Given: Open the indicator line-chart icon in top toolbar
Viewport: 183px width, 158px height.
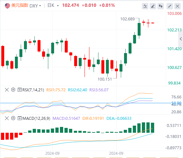Looking at the screenshot, I should 145,6.
